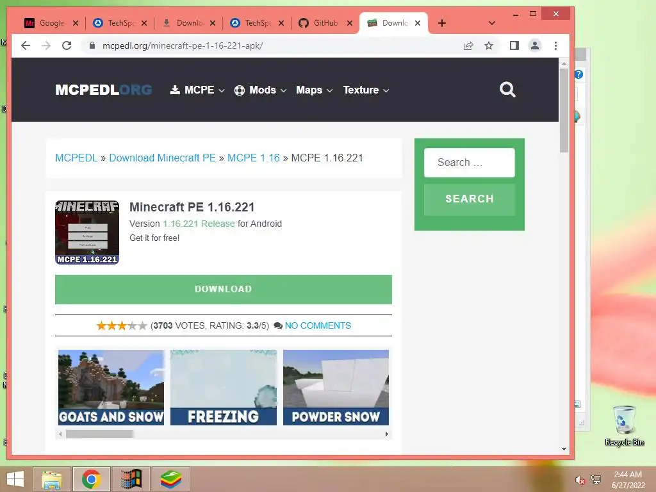Reload the mcpedl.org page
The width and height of the screenshot is (656, 492).
(67, 45)
